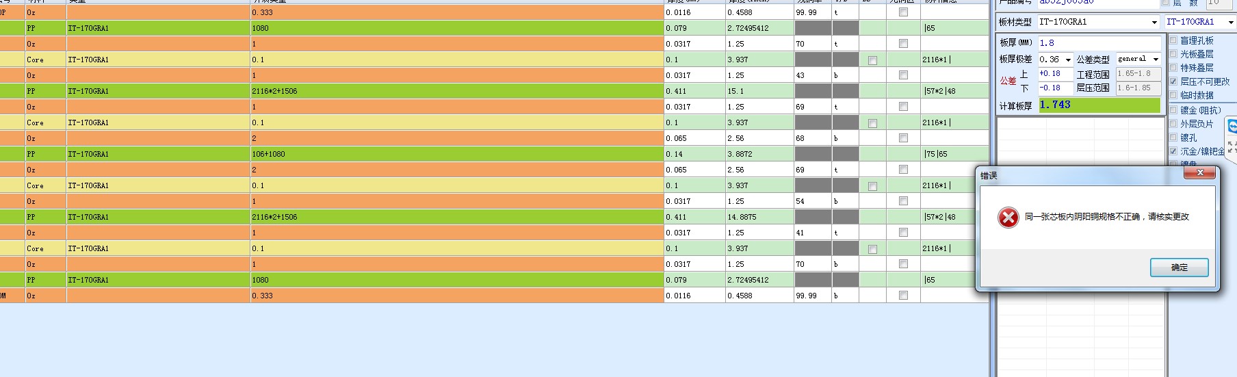Screen dimensions: 1237x377
Task: Open the TeamViewer side panel icon
Action: point(1232,127)
